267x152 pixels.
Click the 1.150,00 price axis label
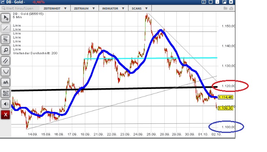click(x=228, y=26)
